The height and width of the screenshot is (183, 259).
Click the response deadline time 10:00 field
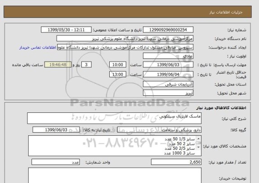[118, 65]
